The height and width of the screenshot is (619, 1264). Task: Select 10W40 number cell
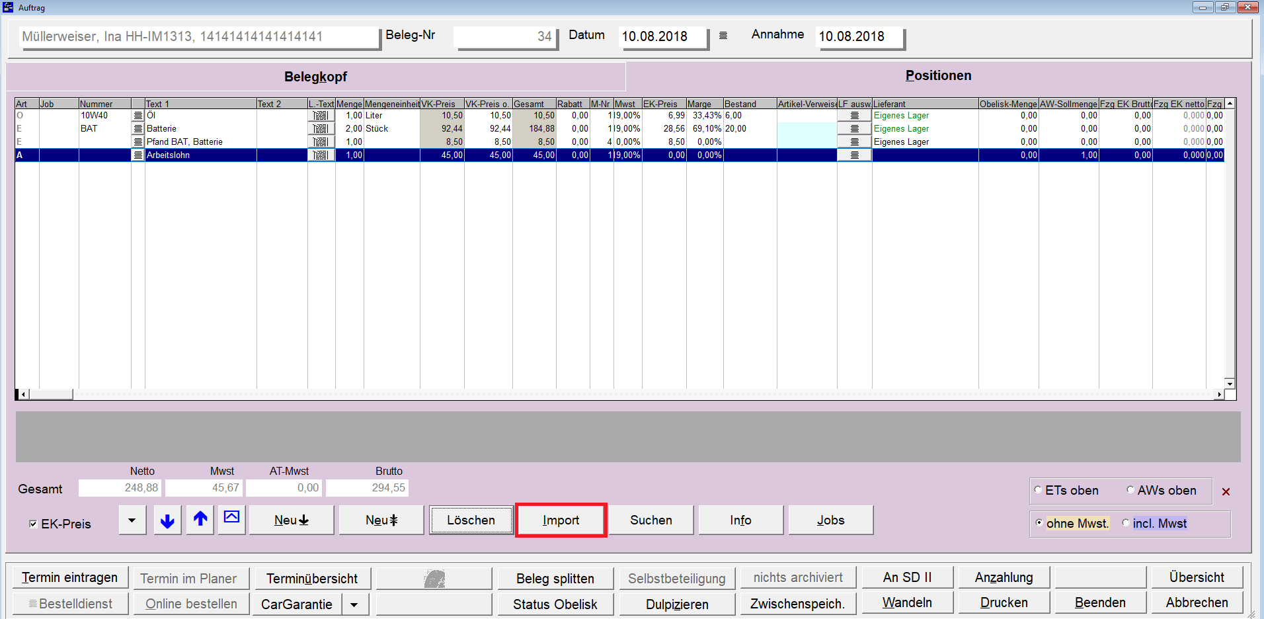(x=105, y=116)
